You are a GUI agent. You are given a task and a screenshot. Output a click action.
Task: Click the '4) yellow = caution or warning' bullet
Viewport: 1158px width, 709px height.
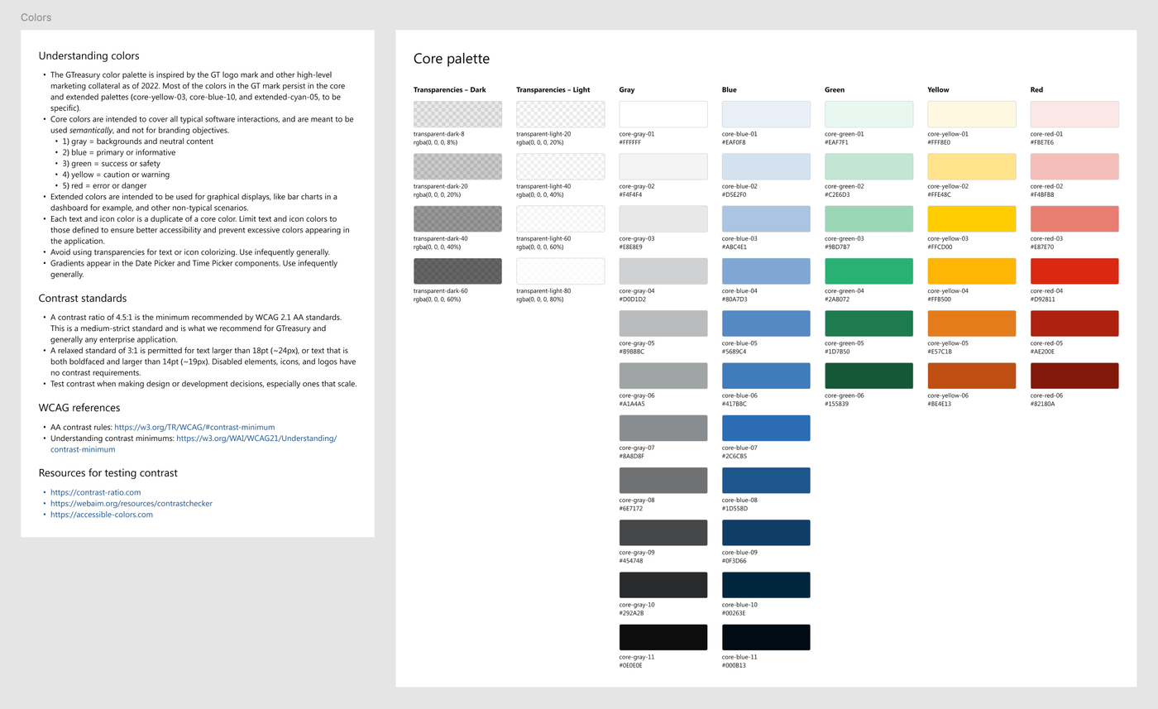coord(116,175)
